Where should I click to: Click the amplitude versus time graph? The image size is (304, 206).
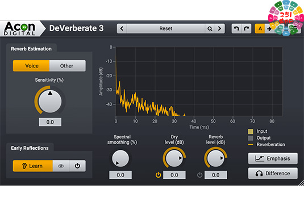199,81
